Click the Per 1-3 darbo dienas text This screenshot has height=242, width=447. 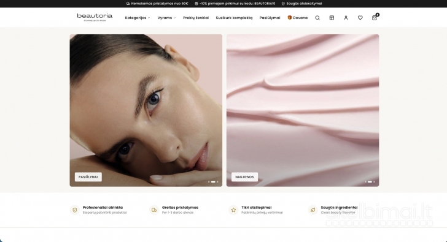click(x=177, y=213)
